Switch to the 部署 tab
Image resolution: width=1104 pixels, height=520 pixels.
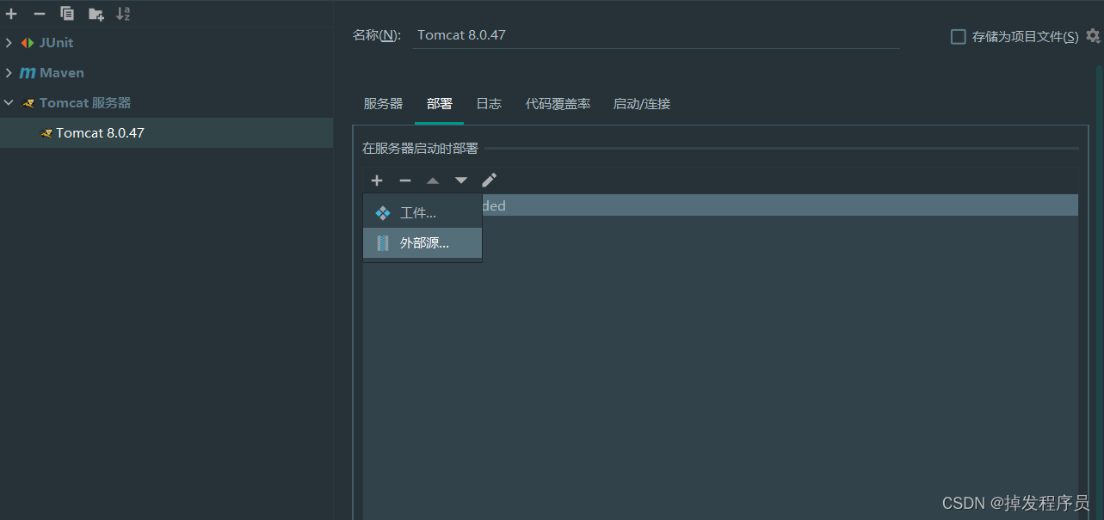pos(439,104)
